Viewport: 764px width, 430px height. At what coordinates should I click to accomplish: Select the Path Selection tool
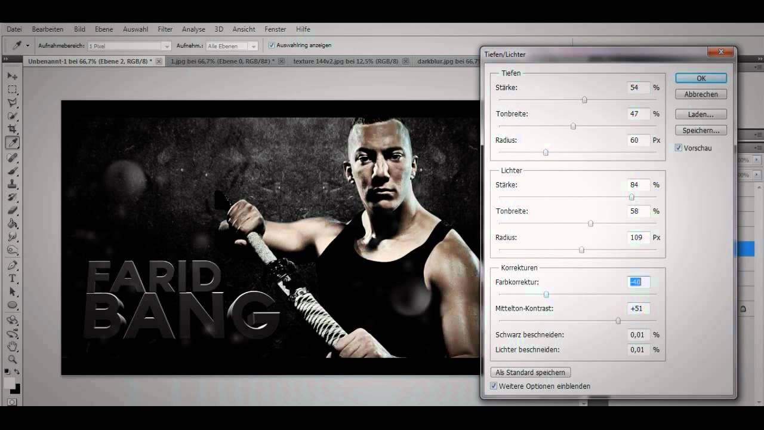point(12,291)
